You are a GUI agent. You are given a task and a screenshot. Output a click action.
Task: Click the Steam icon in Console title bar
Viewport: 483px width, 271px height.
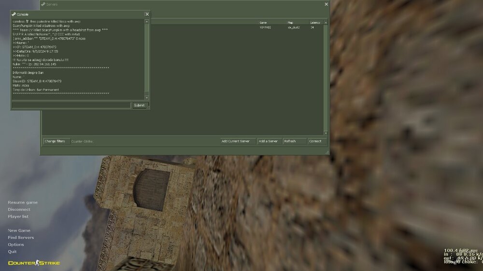click(14, 14)
